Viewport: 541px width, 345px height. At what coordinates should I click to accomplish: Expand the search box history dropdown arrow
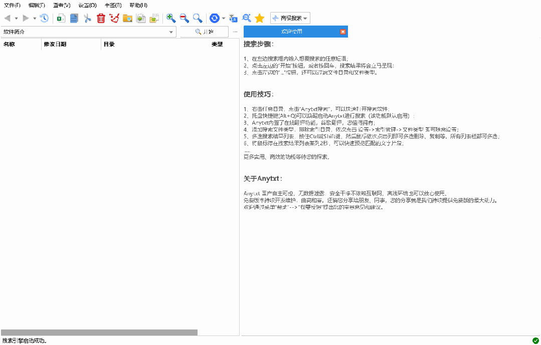(x=171, y=32)
